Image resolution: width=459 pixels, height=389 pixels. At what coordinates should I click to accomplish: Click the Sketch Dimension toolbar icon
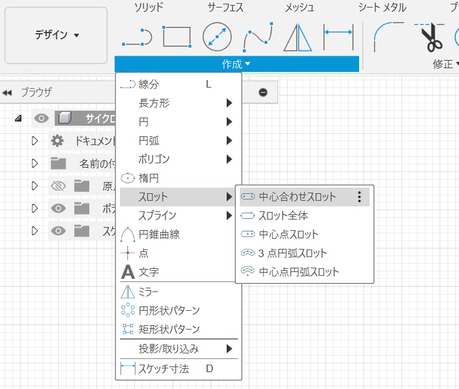338,37
